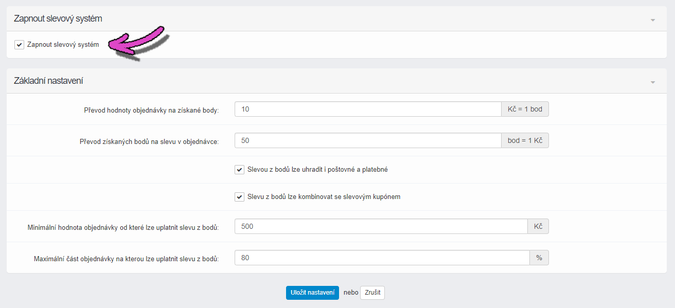This screenshot has width=675, height=308.
Task: Uncheck the Zapnout slevový systém checkbox
Action: [20, 45]
